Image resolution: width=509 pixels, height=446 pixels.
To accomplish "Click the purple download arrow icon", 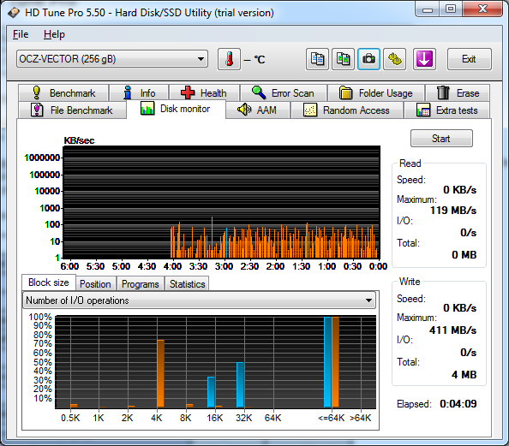I will 424,59.
